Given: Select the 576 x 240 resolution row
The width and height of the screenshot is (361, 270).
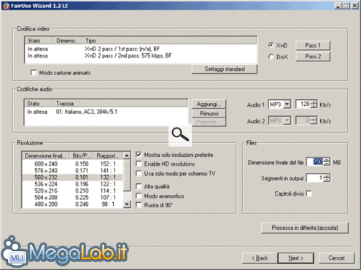Looking at the screenshot, I should tap(73, 171).
